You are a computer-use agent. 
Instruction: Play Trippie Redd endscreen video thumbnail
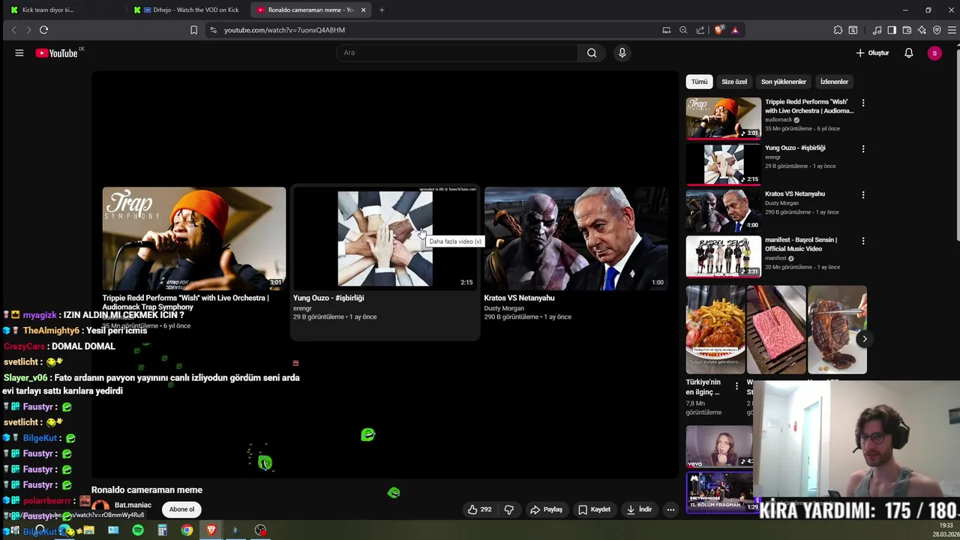pos(194,238)
